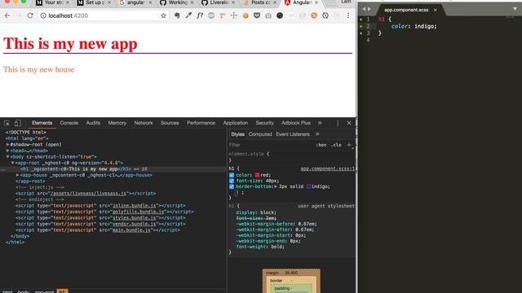Open the WhatFont extension icon

pyautogui.click(x=200, y=15)
